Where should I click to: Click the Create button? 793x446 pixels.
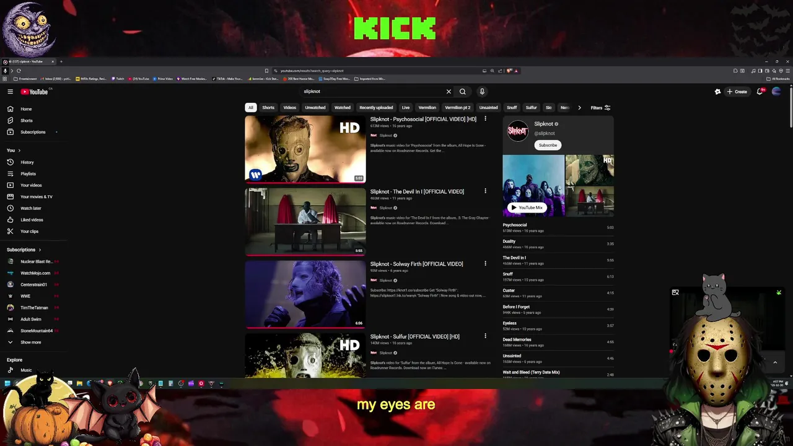[737, 92]
